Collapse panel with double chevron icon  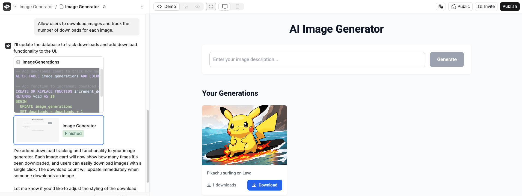tap(104, 7)
